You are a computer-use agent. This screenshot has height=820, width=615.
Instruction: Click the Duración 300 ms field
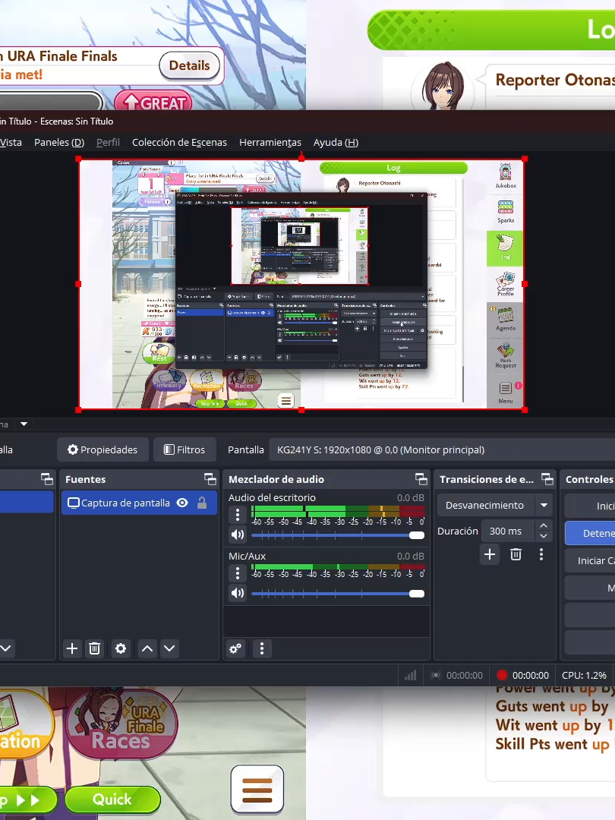[x=507, y=531]
